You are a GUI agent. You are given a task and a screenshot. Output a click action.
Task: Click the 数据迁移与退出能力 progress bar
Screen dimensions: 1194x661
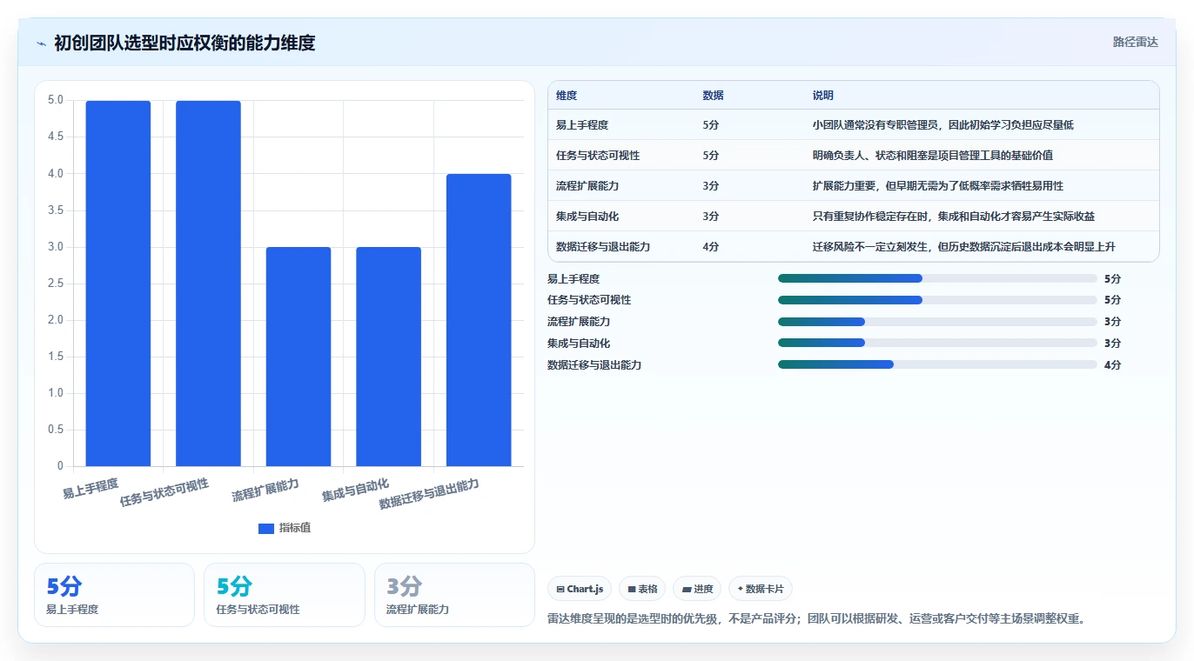pyautogui.click(x=937, y=365)
